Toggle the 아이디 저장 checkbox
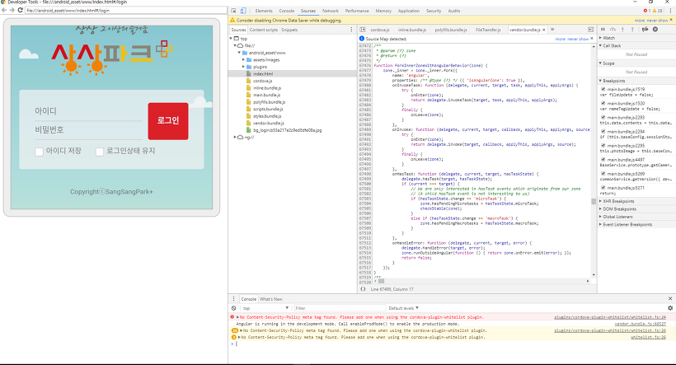Screen dimensions: 676x365 coord(40,152)
